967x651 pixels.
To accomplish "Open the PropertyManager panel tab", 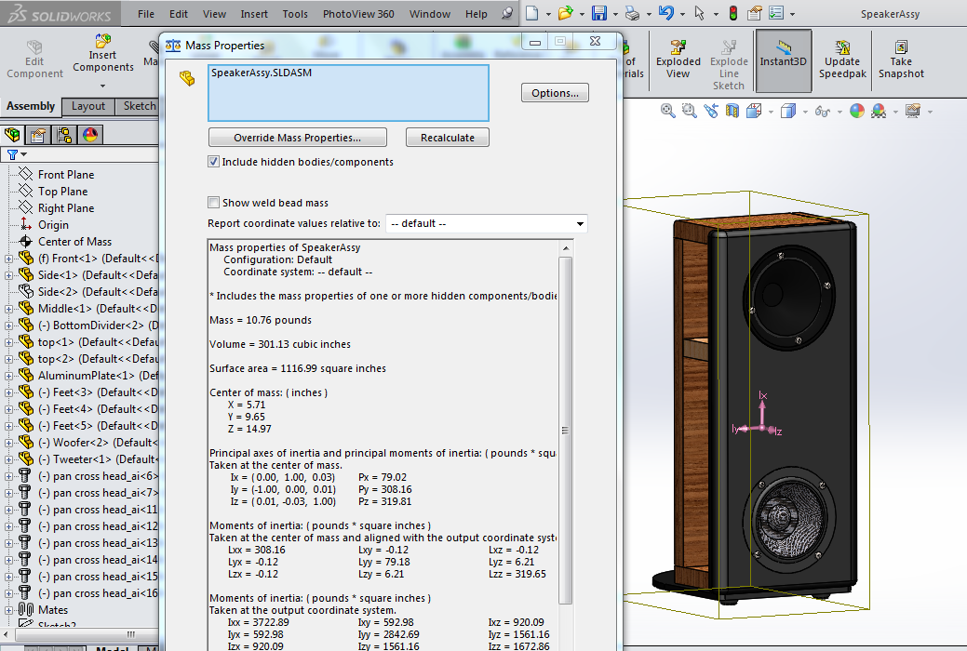I will coord(39,135).
